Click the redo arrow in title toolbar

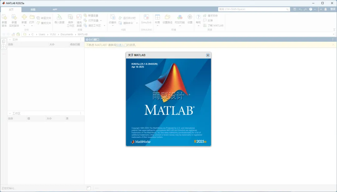pos(305,9)
